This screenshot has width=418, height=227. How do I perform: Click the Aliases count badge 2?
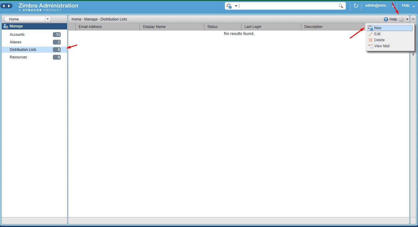click(57, 42)
